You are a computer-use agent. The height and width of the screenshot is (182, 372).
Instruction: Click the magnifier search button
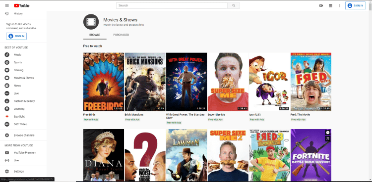tap(234, 5)
